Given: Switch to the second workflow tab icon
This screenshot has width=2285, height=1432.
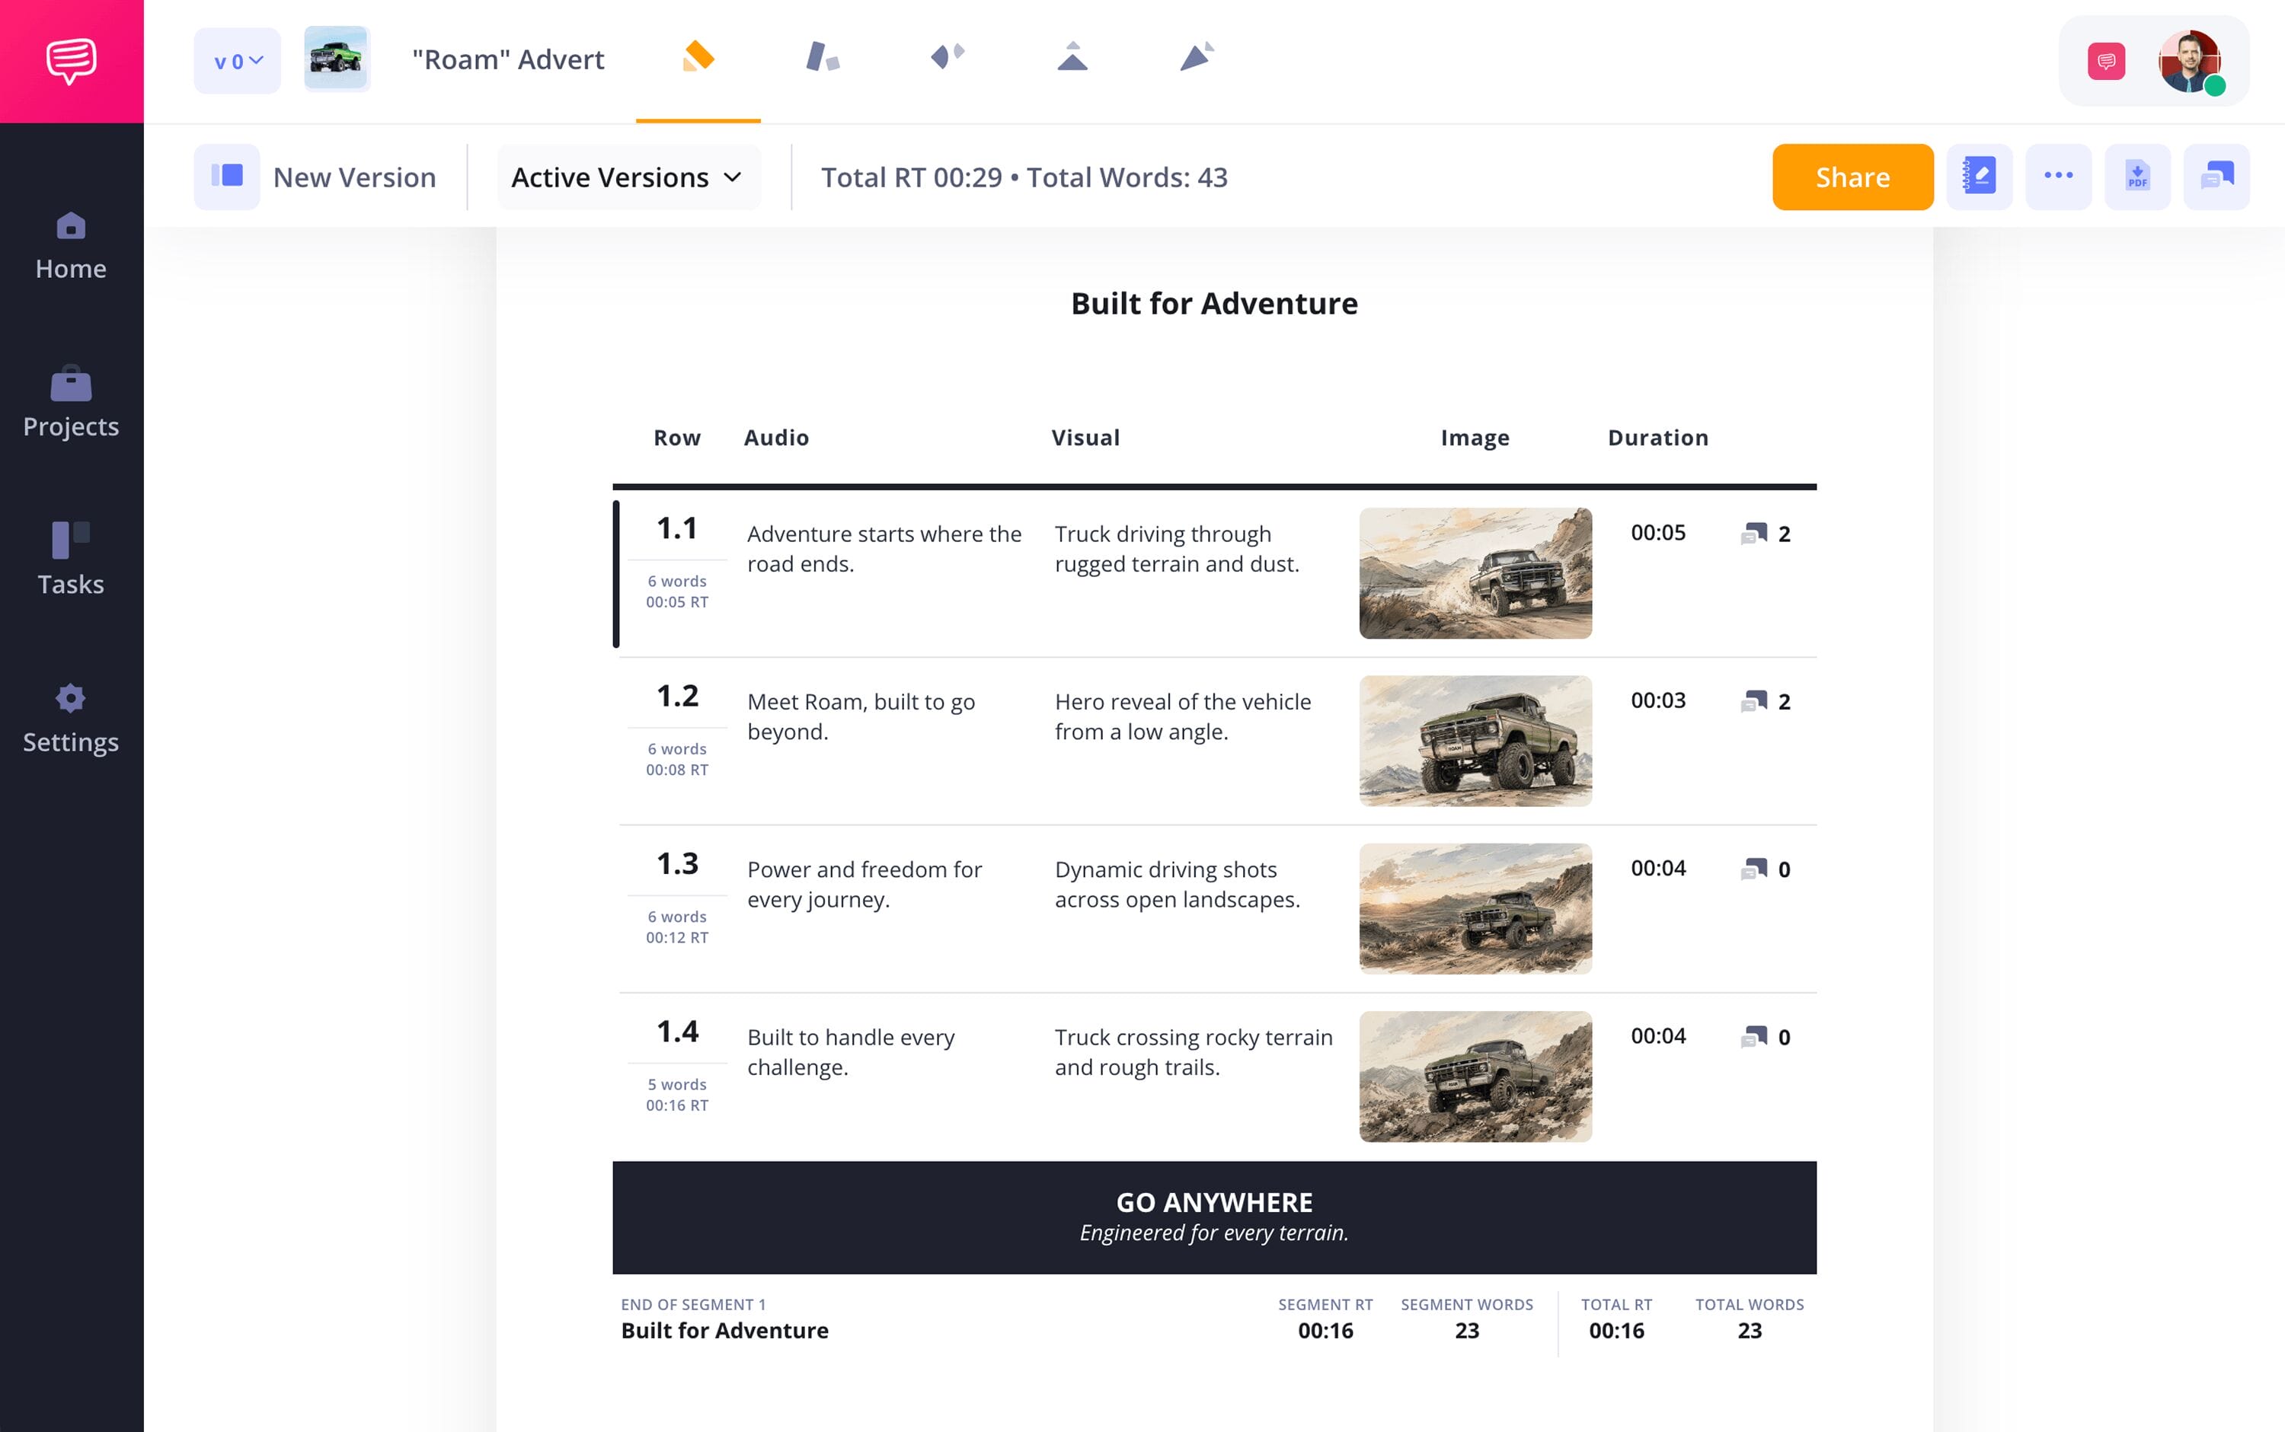Looking at the screenshot, I should [x=823, y=58].
